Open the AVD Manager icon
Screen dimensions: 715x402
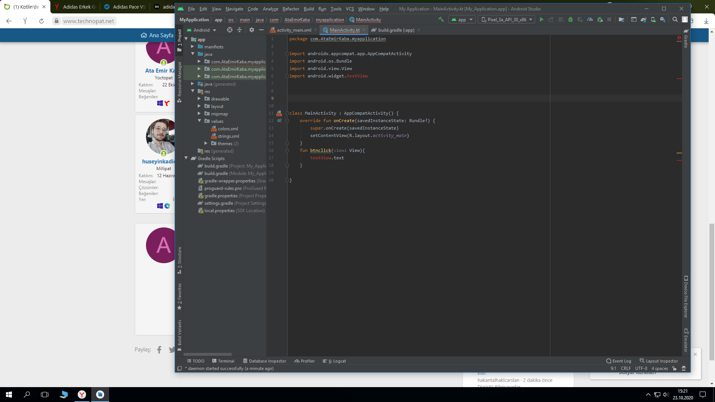[x=653, y=20]
